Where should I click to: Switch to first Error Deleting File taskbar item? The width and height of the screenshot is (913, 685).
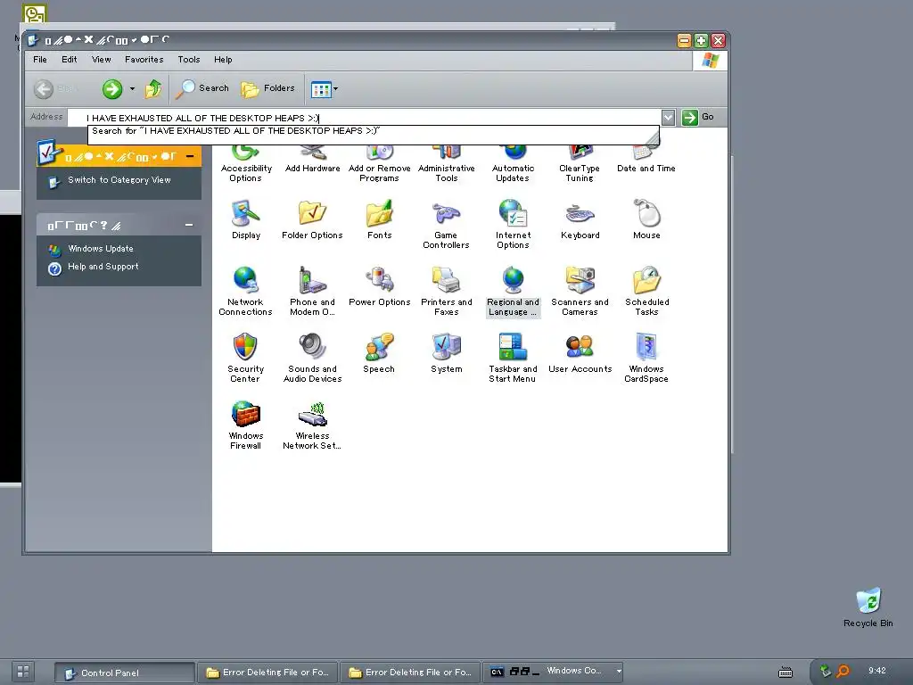(x=267, y=673)
